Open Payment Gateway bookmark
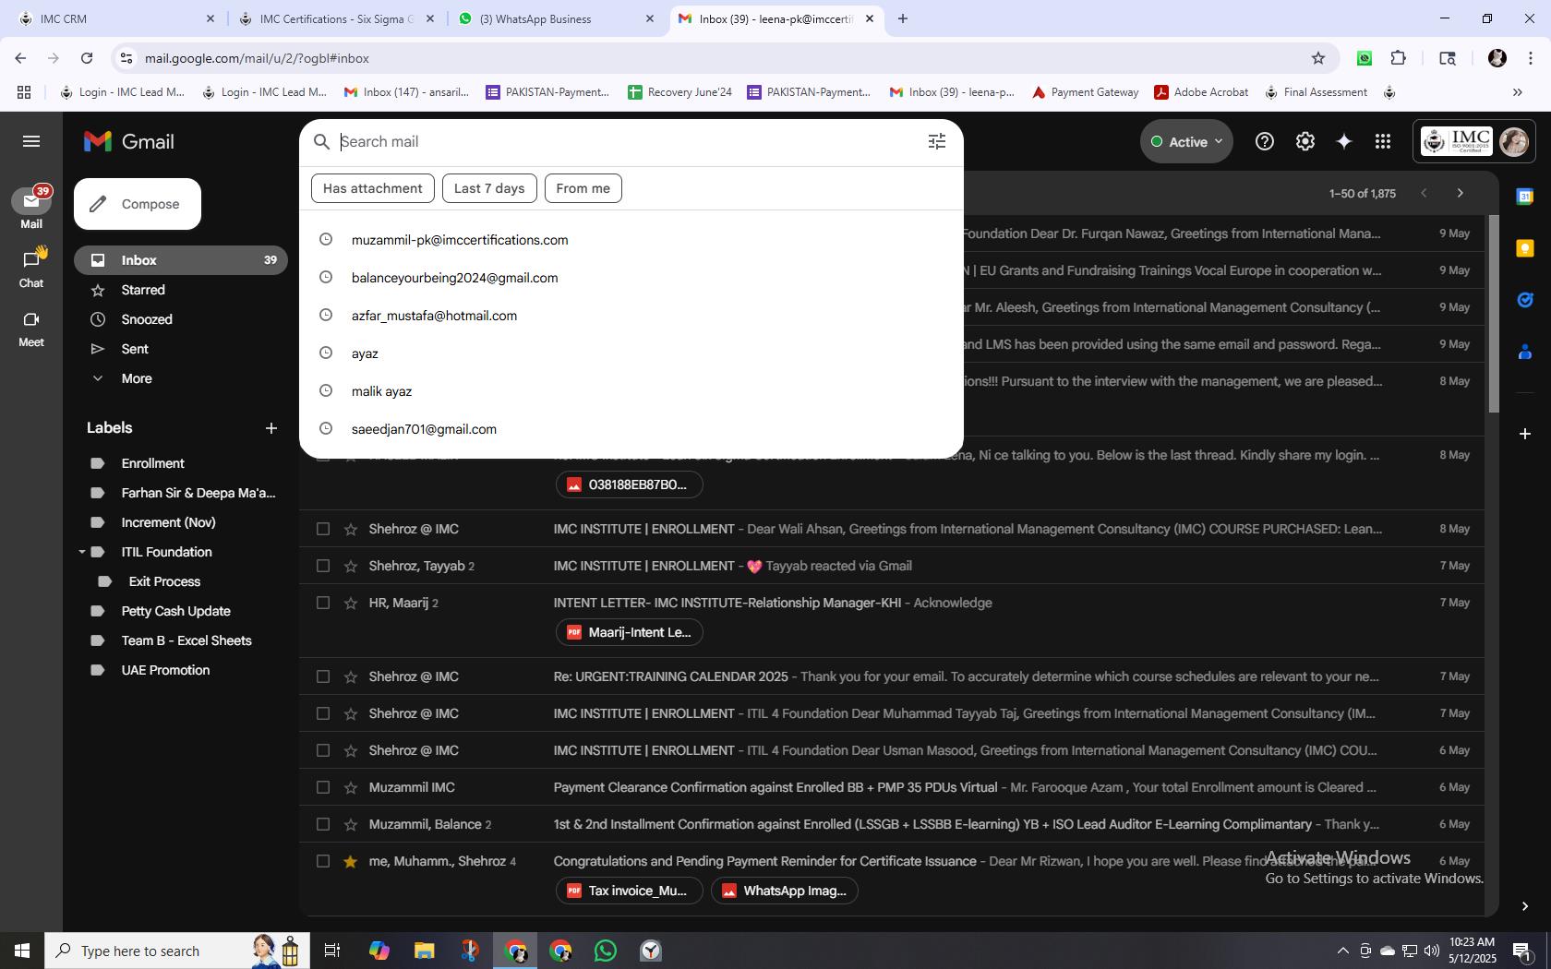 tap(1085, 92)
